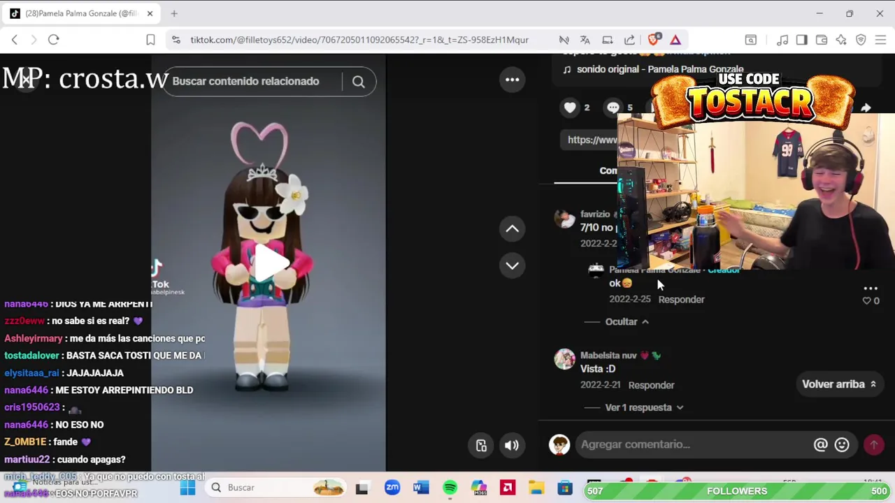The image size is (895, 503).
Task: Open Microsoft Word from the taskbar
Action: tap(421, 488)
